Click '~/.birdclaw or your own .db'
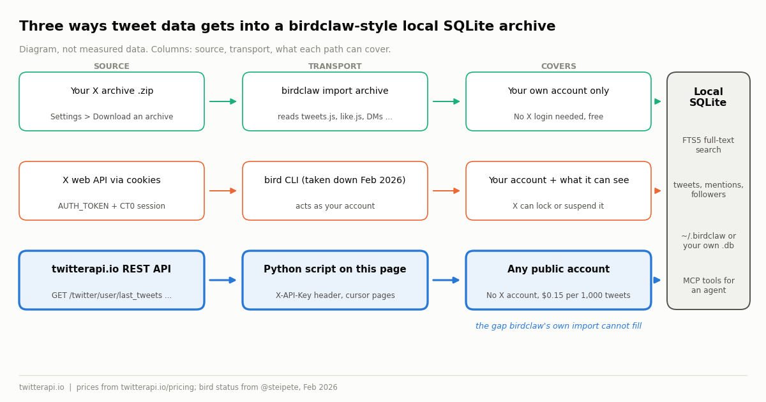Screen dimensions: 766x402 709,241
